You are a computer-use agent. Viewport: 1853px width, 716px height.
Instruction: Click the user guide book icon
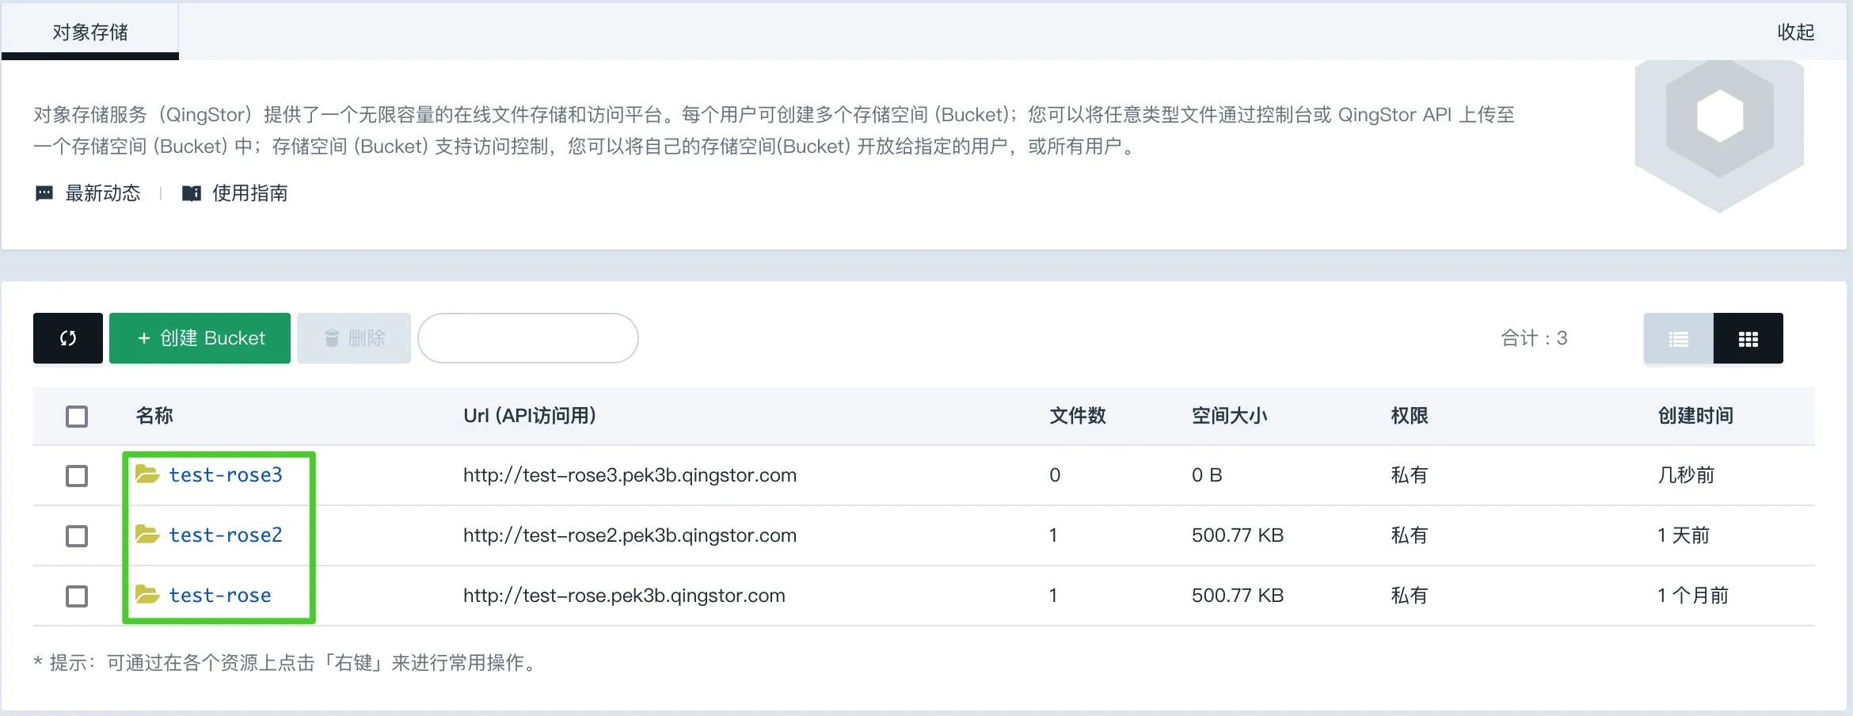191,193
